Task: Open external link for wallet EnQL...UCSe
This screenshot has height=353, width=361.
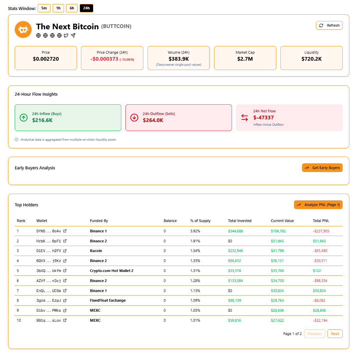Action: pyautogui.click(x=65, y=291)
